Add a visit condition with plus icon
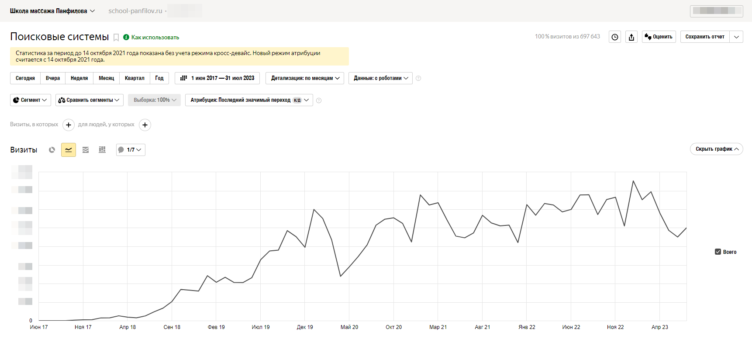752x353 pixels. click(x=69, y=125)
